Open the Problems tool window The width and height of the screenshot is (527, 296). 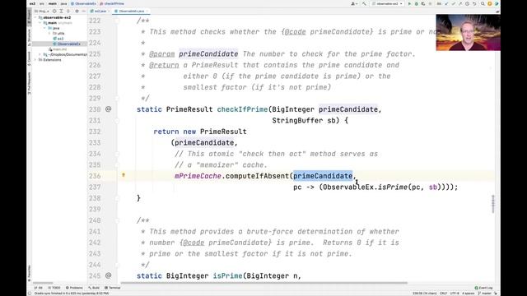(x=74, y=288)
